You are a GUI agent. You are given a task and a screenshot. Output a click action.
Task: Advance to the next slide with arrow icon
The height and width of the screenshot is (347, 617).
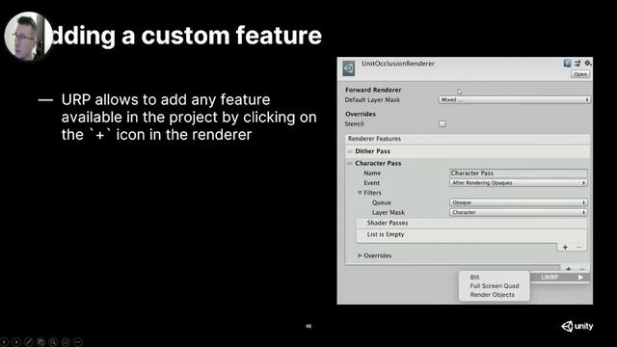16,342
